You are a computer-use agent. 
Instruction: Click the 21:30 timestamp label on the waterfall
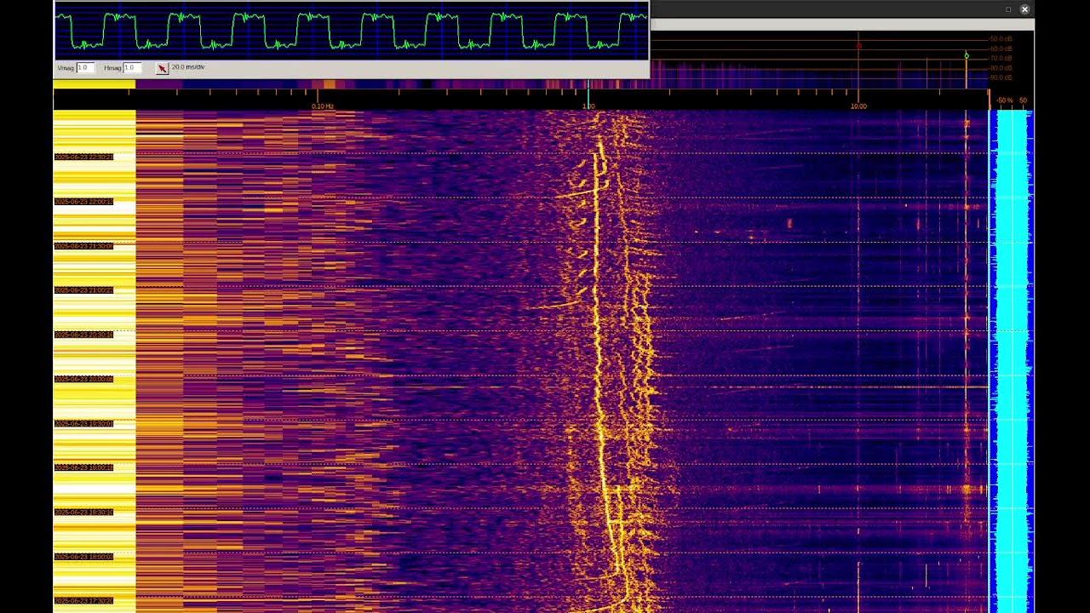pyautogui.click(x=83, y=246)
